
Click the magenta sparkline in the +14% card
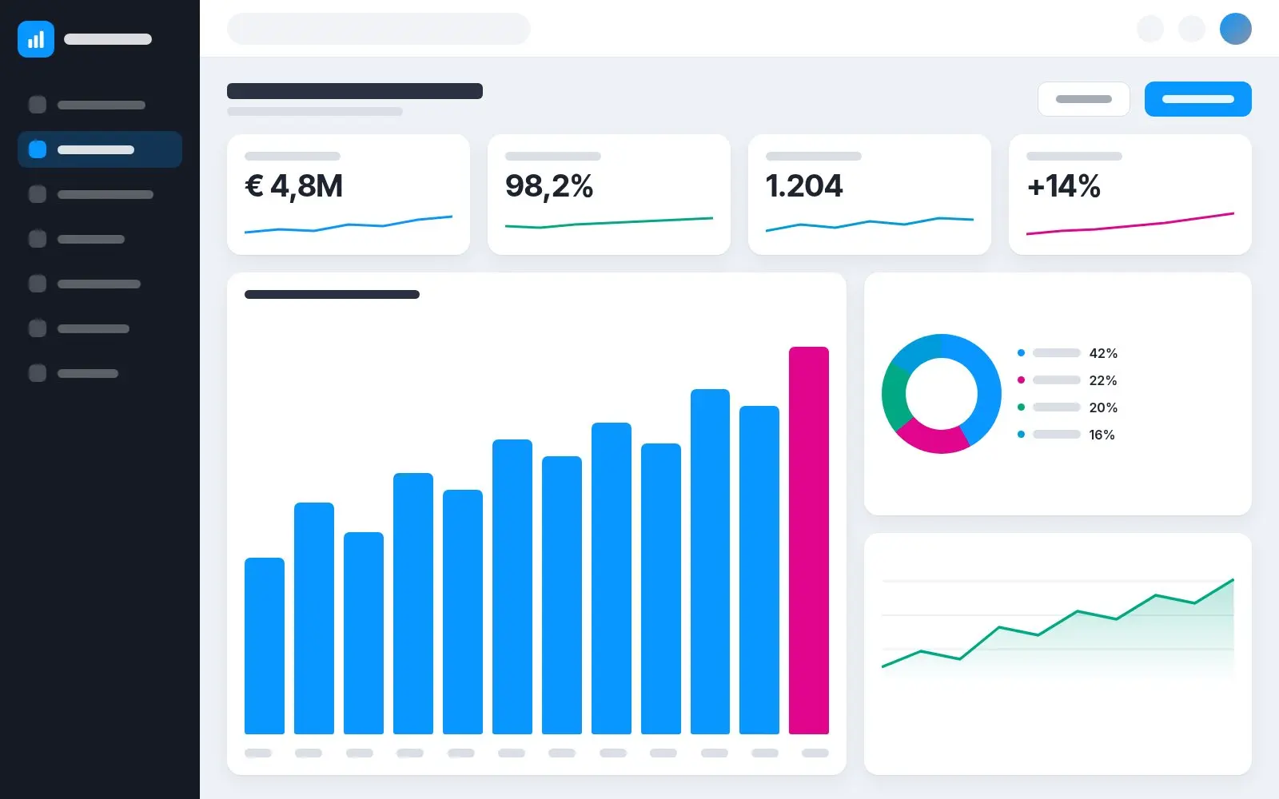(x=1130, y=224)
